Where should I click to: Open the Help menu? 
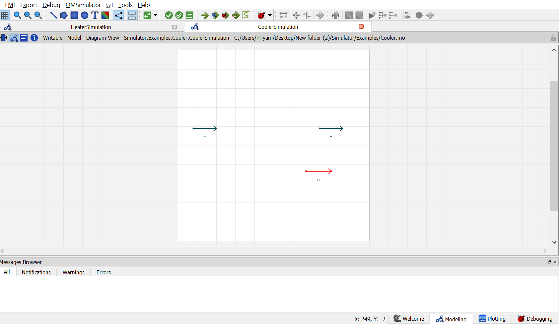click(x=144, y=5)
